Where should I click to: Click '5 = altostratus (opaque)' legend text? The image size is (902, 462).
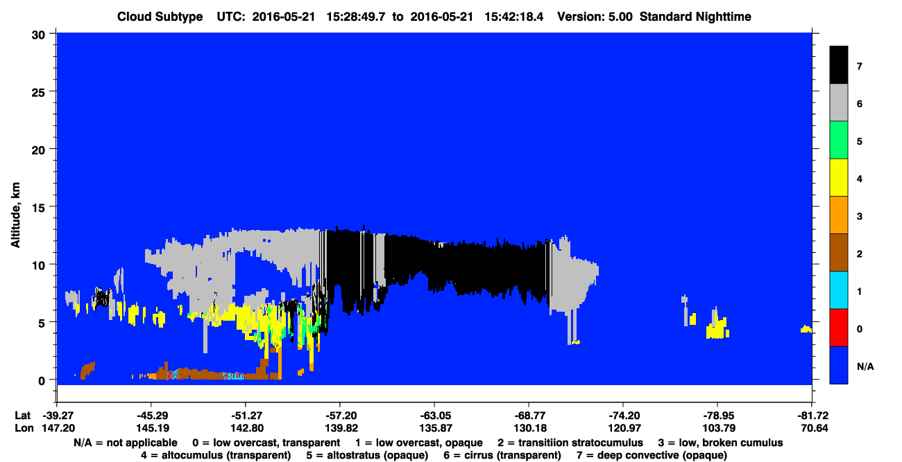[367, 455]
